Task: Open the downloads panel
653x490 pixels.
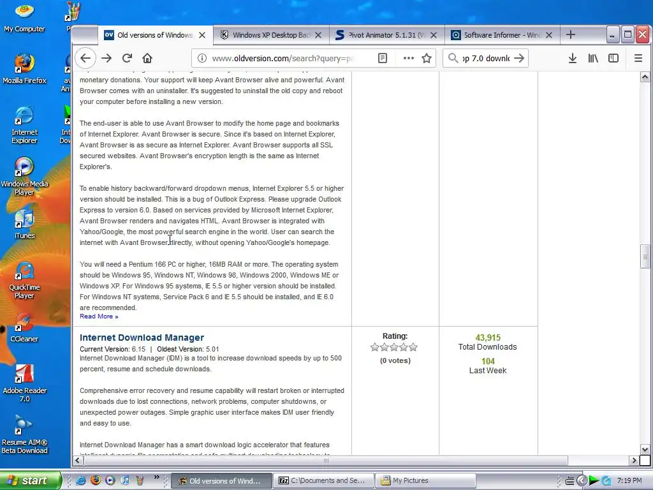Action: (573, 58)
